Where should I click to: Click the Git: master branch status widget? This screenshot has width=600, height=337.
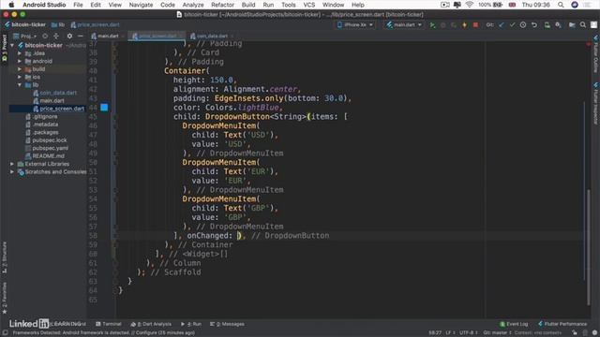coord(498,333)
